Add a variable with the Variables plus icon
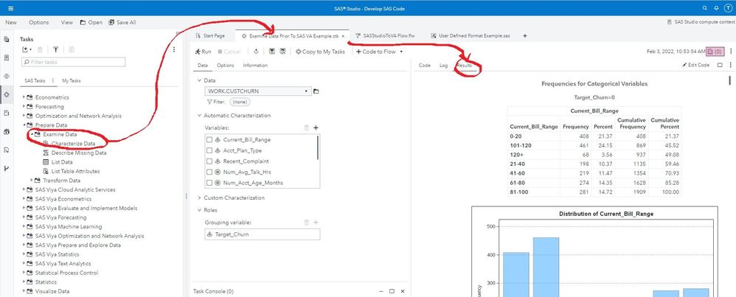Image resolution: width=736 pixels, height=297 pixels. click(316, 127)
